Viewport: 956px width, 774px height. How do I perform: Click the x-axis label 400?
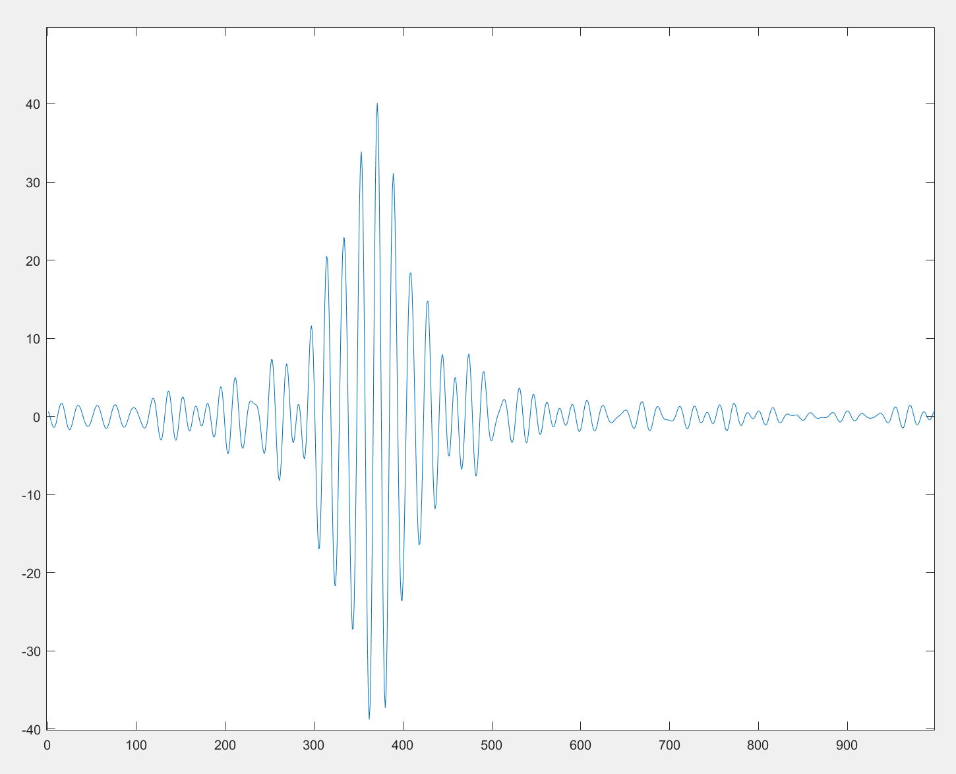point(402,746)
